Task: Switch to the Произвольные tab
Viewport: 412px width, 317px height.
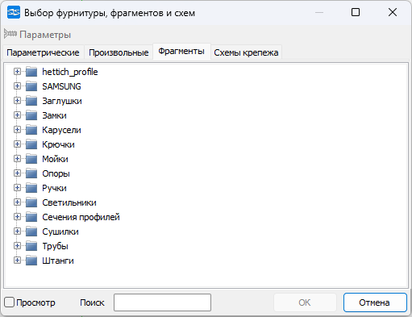Action: [x=119, y=52]
